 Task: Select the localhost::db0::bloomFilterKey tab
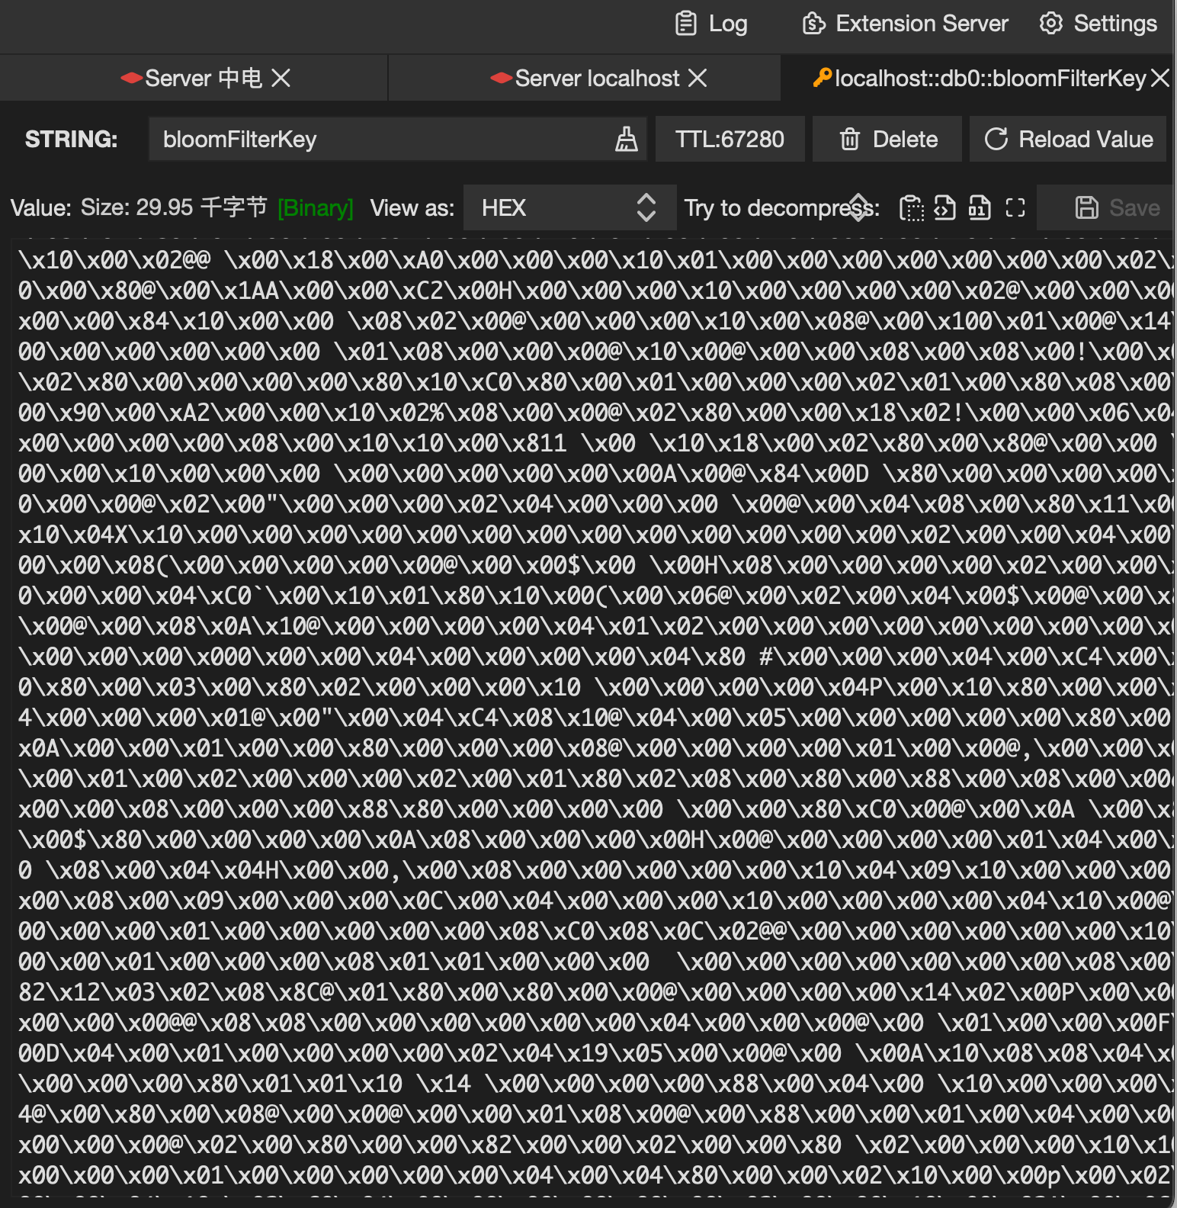pos(979,78)
